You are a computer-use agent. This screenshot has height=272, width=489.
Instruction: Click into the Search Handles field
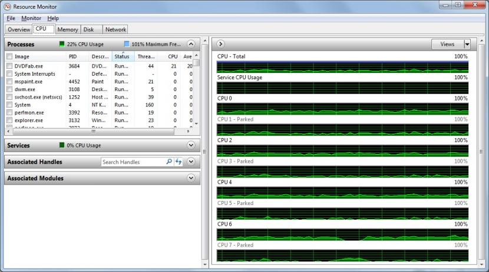[x=133, y=162]
